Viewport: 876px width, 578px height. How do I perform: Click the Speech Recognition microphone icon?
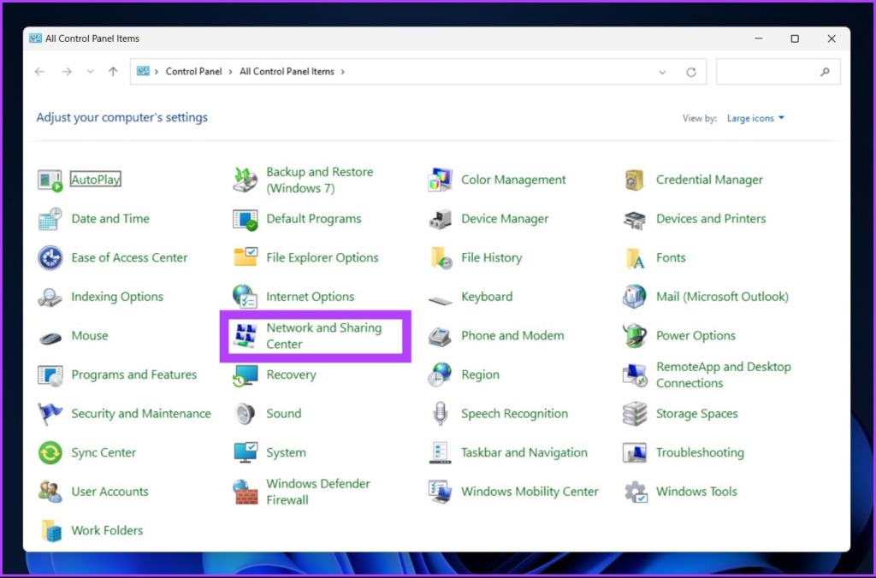(x=441, y=414)
